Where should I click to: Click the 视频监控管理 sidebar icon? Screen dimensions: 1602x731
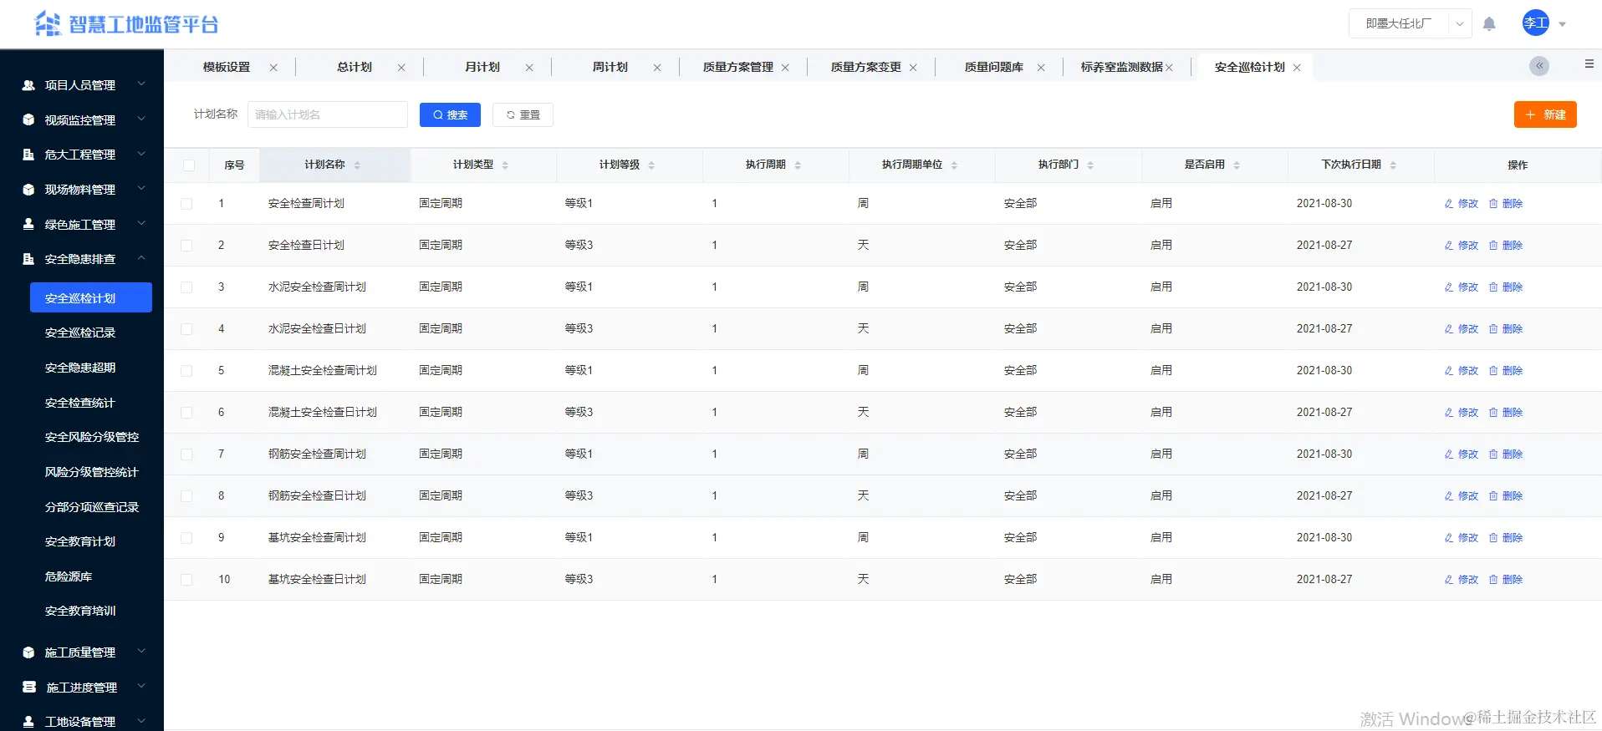tap(28, 119)
